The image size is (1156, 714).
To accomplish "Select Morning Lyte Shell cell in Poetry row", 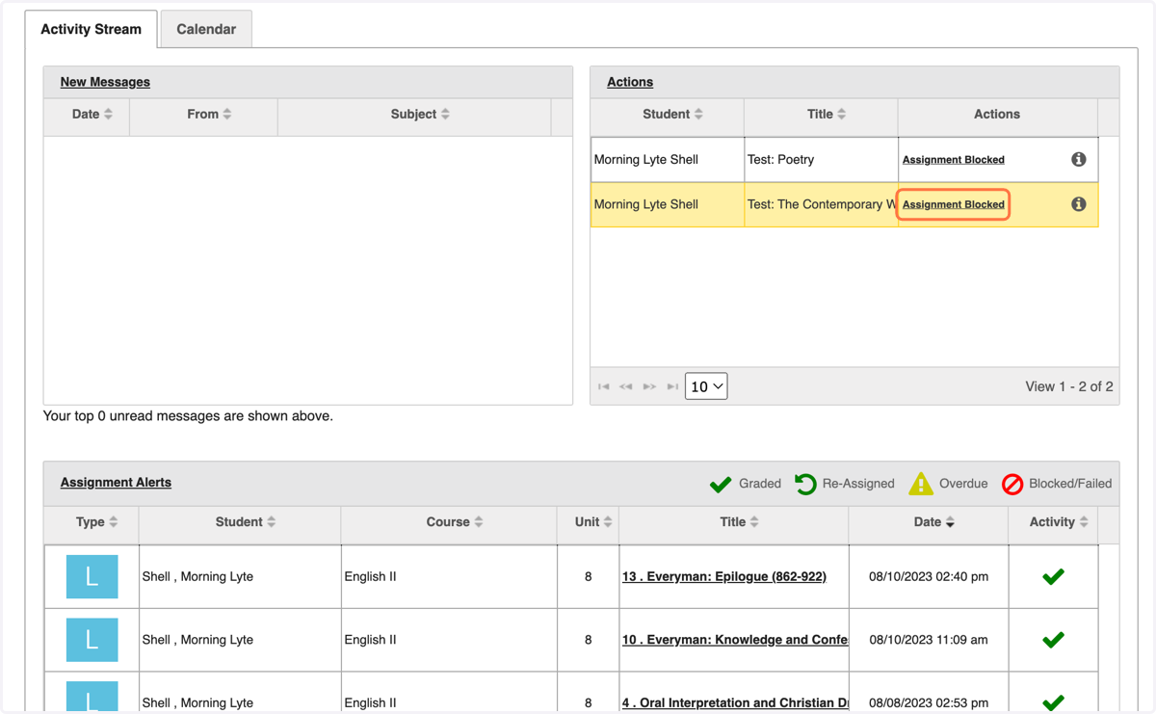I will (x=668, y=160).
